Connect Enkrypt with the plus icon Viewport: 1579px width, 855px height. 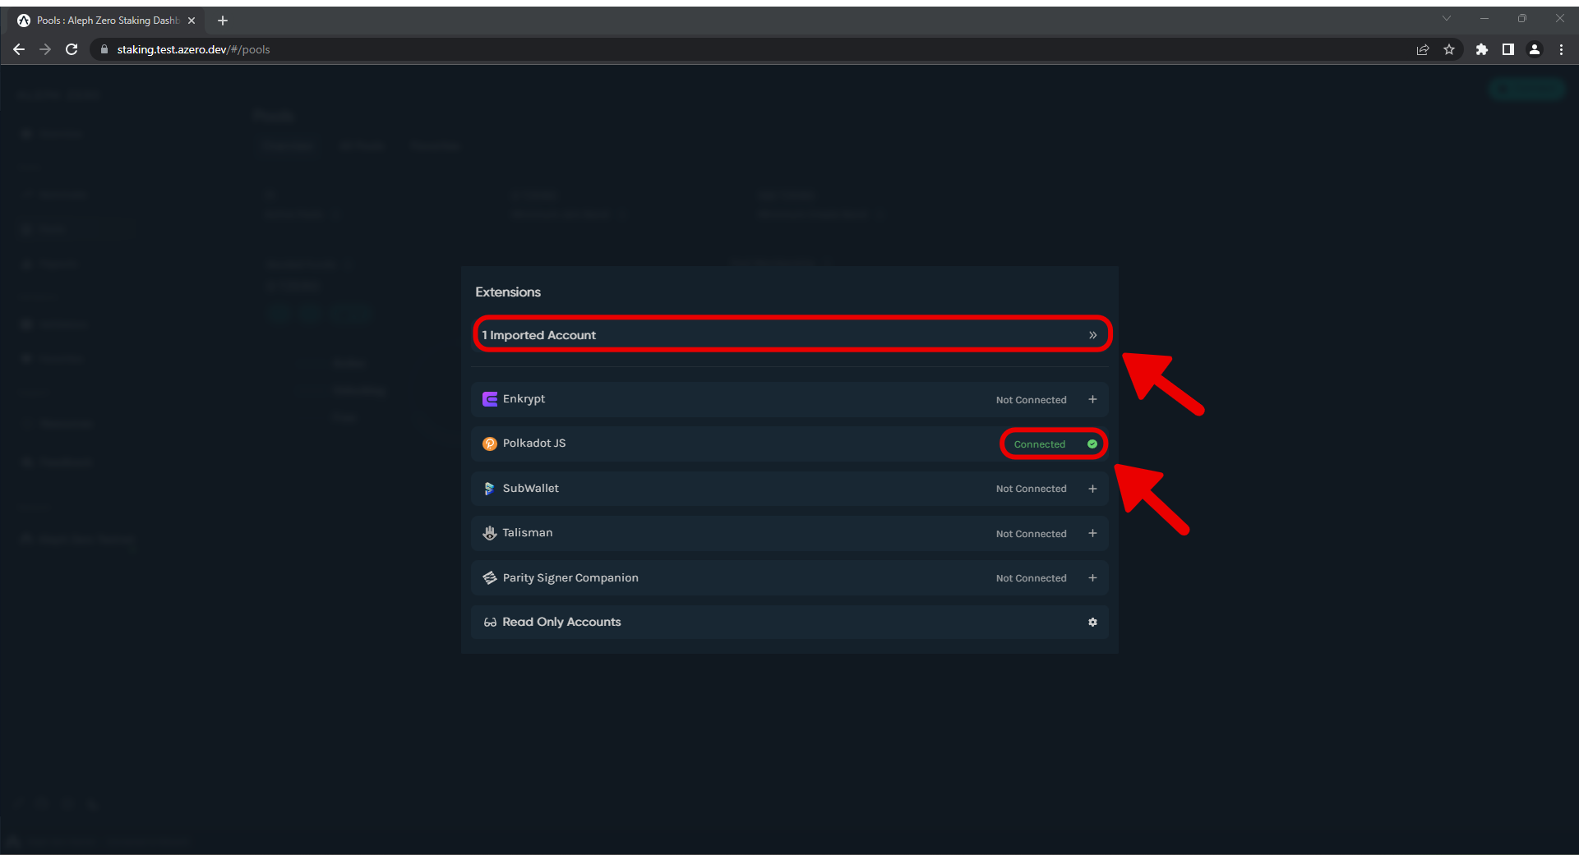coord(1092,399)
